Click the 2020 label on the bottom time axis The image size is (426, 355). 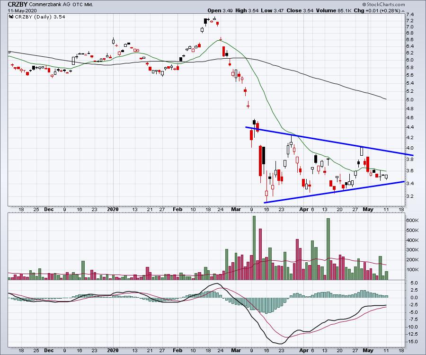tap(113, 209)
